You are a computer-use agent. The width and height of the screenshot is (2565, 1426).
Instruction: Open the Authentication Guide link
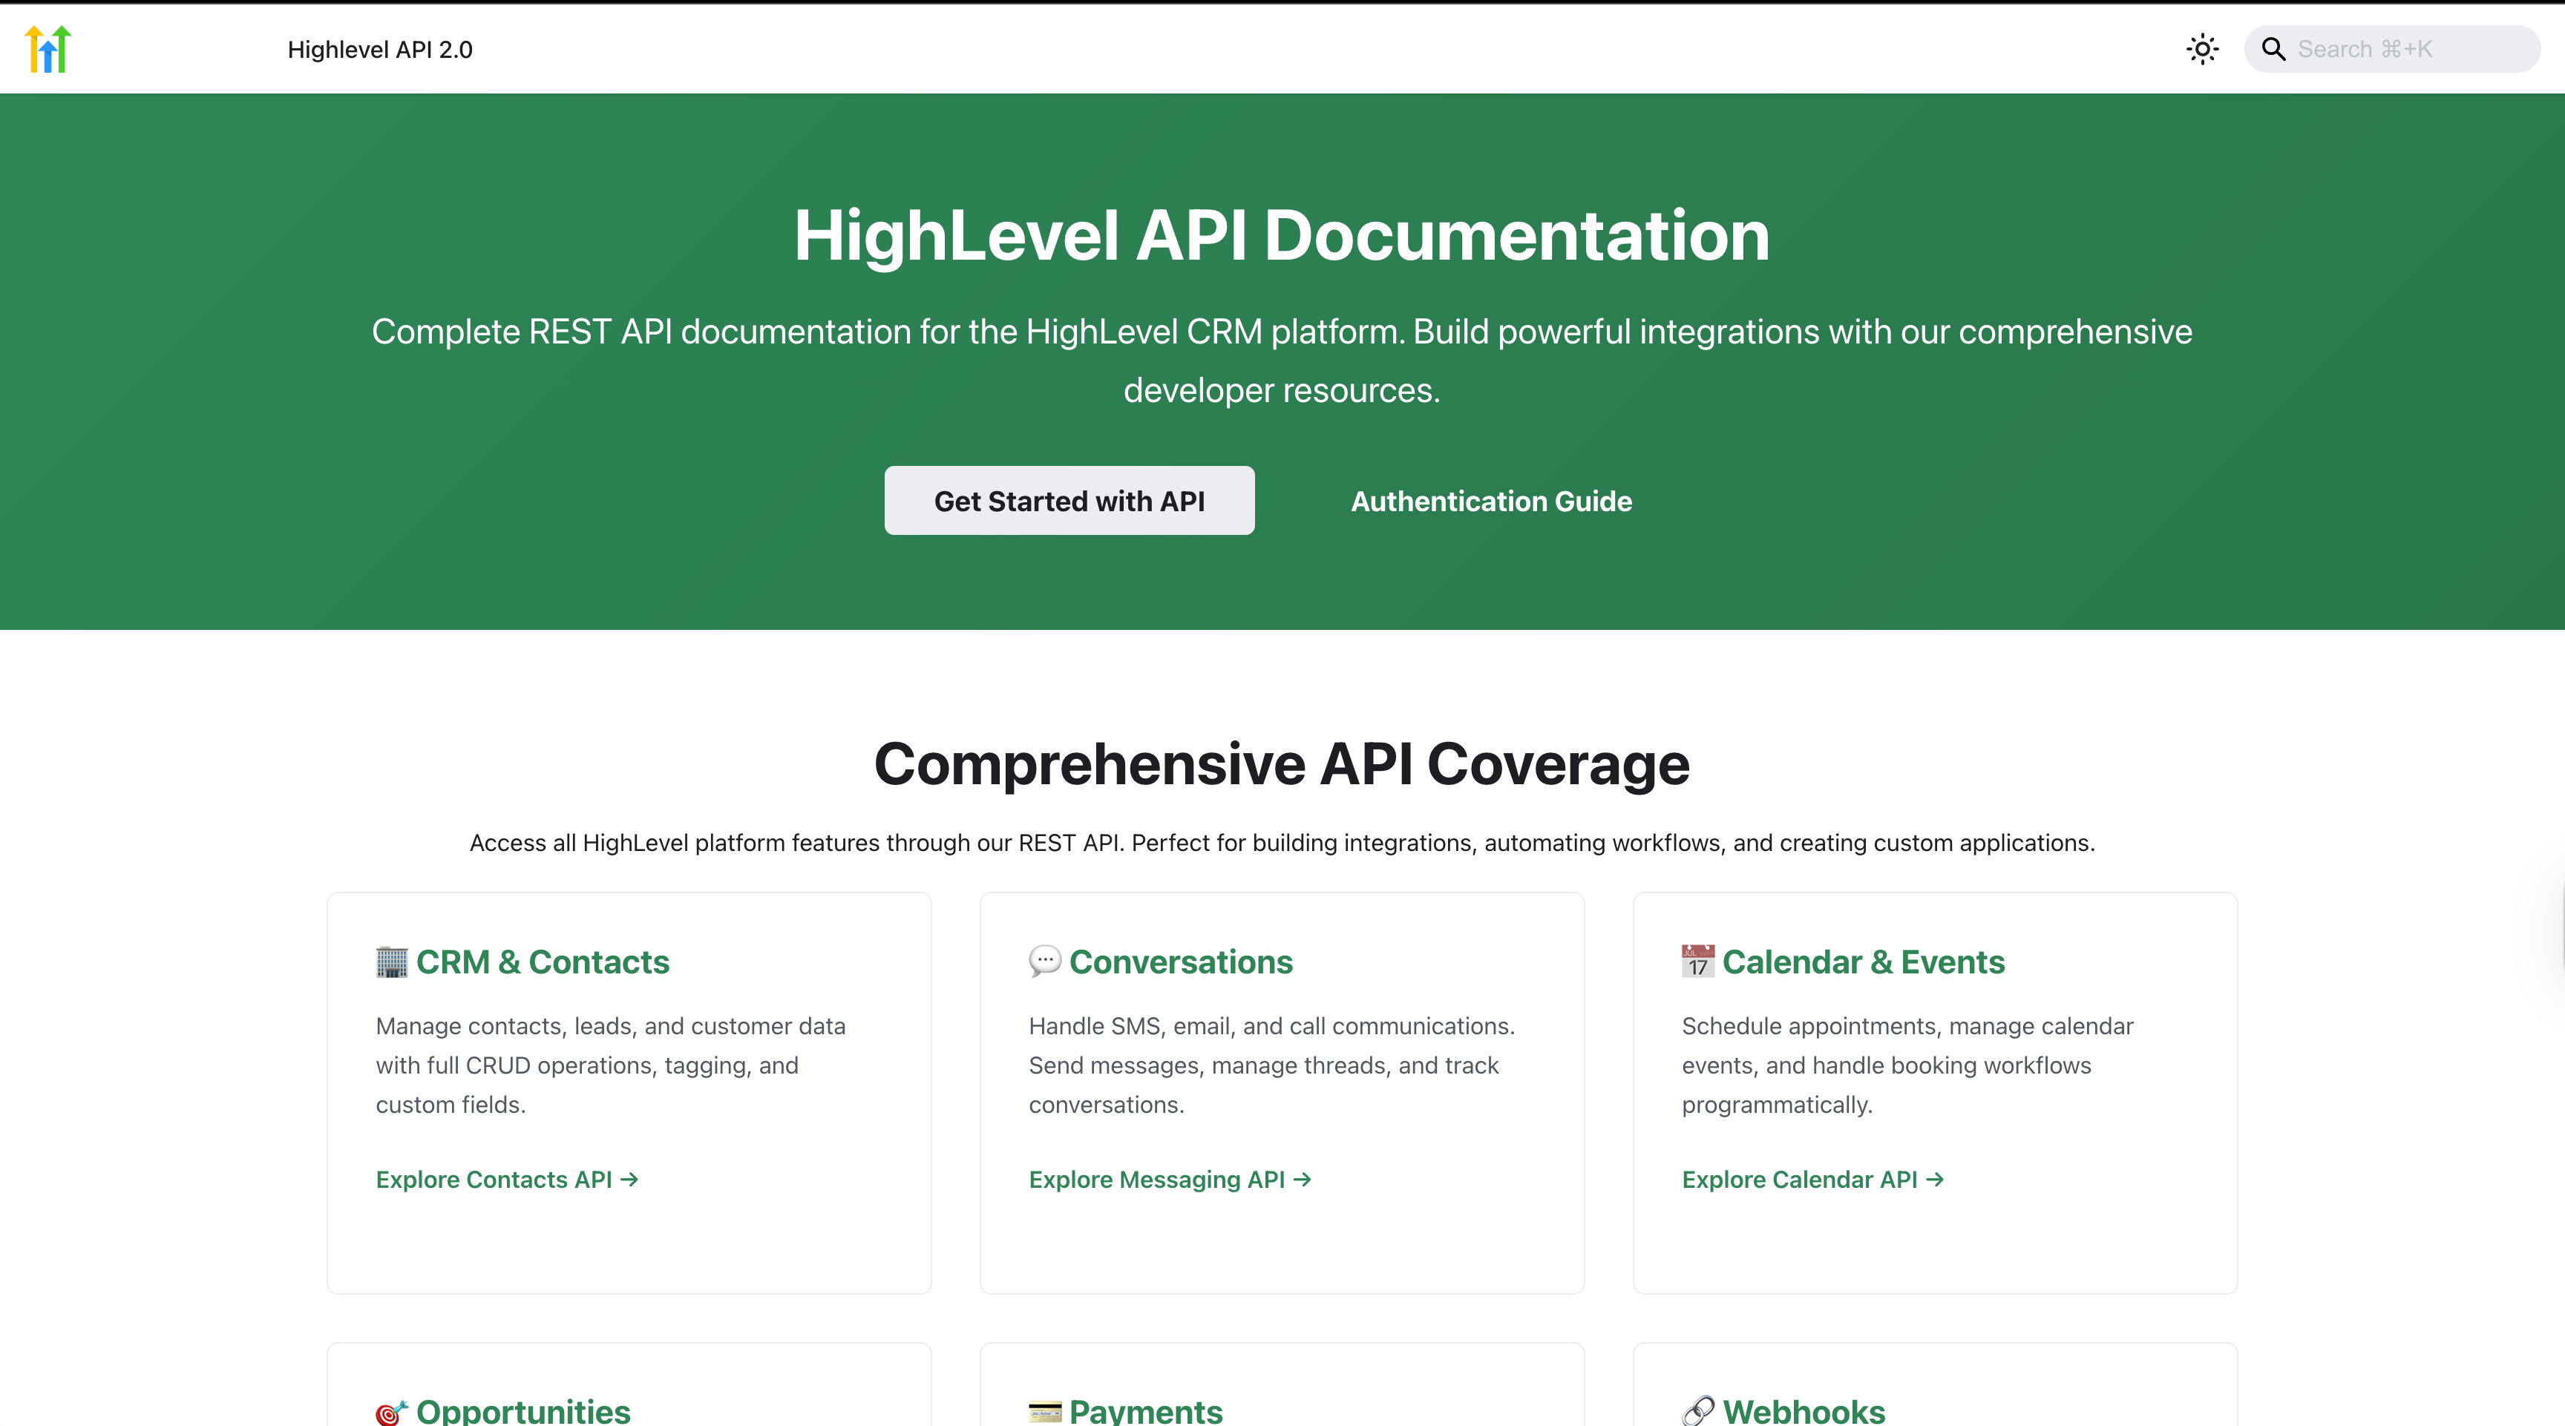click(x=1490, y=501)
